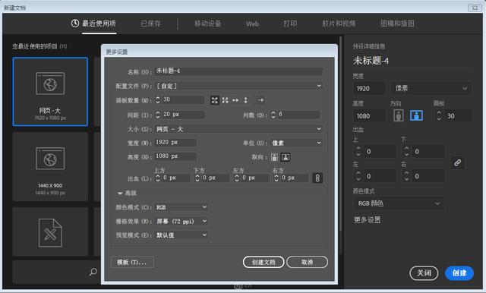486x293 pixels.
Task: Click 高度 1080 field in preset panel
Action: 369,116
